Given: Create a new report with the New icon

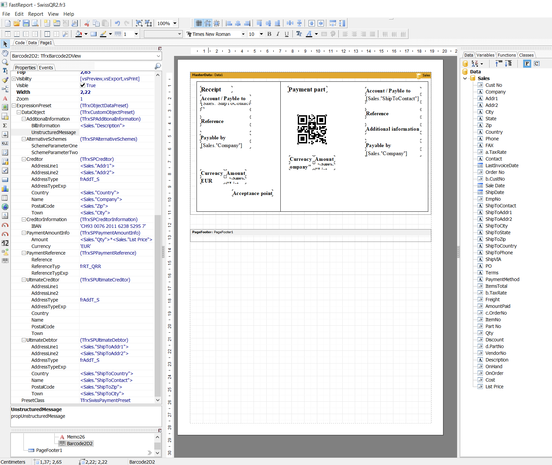Looking at the screenshot, I should [x=7, y=23].
